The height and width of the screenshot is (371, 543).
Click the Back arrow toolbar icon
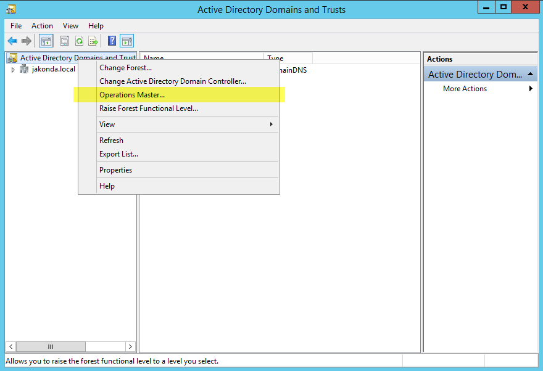pyautogui.click(x=12, y=41)
